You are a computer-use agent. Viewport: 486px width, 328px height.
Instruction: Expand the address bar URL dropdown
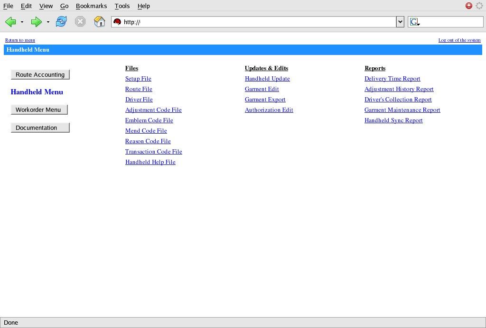pos(400,22)
